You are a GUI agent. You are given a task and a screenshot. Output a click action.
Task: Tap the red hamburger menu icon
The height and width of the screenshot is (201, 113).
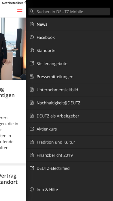pyautogui.click(x=20, y=12)
